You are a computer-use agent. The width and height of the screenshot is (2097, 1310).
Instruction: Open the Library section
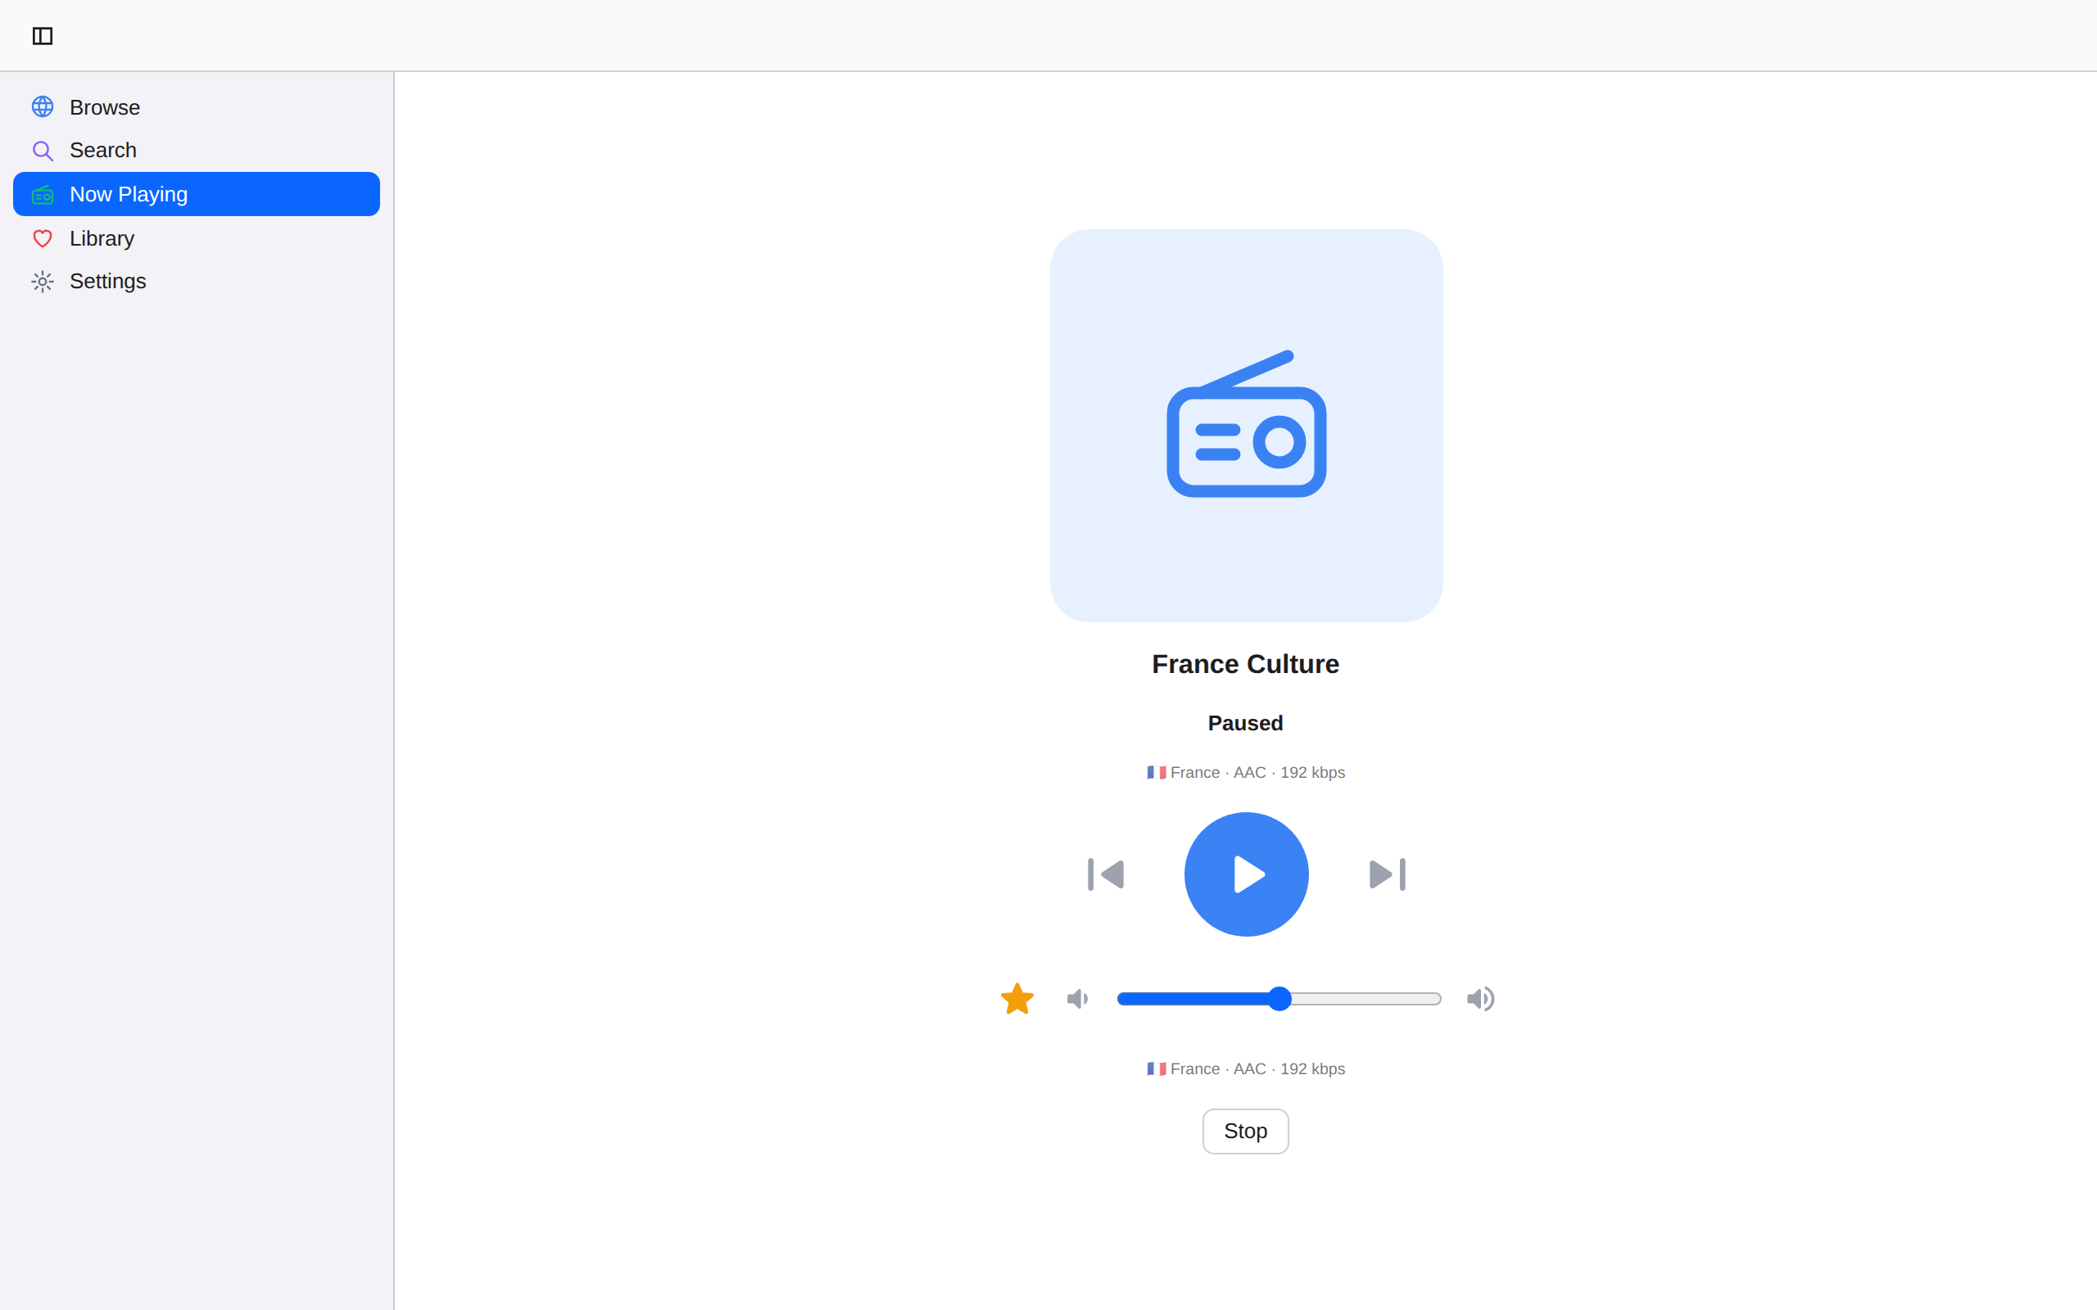[x=196, y=238]
